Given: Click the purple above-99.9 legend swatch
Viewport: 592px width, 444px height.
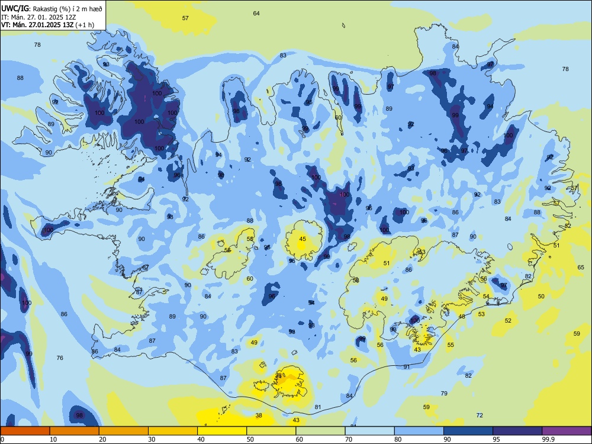Looking at the screenshot, I should tap(567, 431).
